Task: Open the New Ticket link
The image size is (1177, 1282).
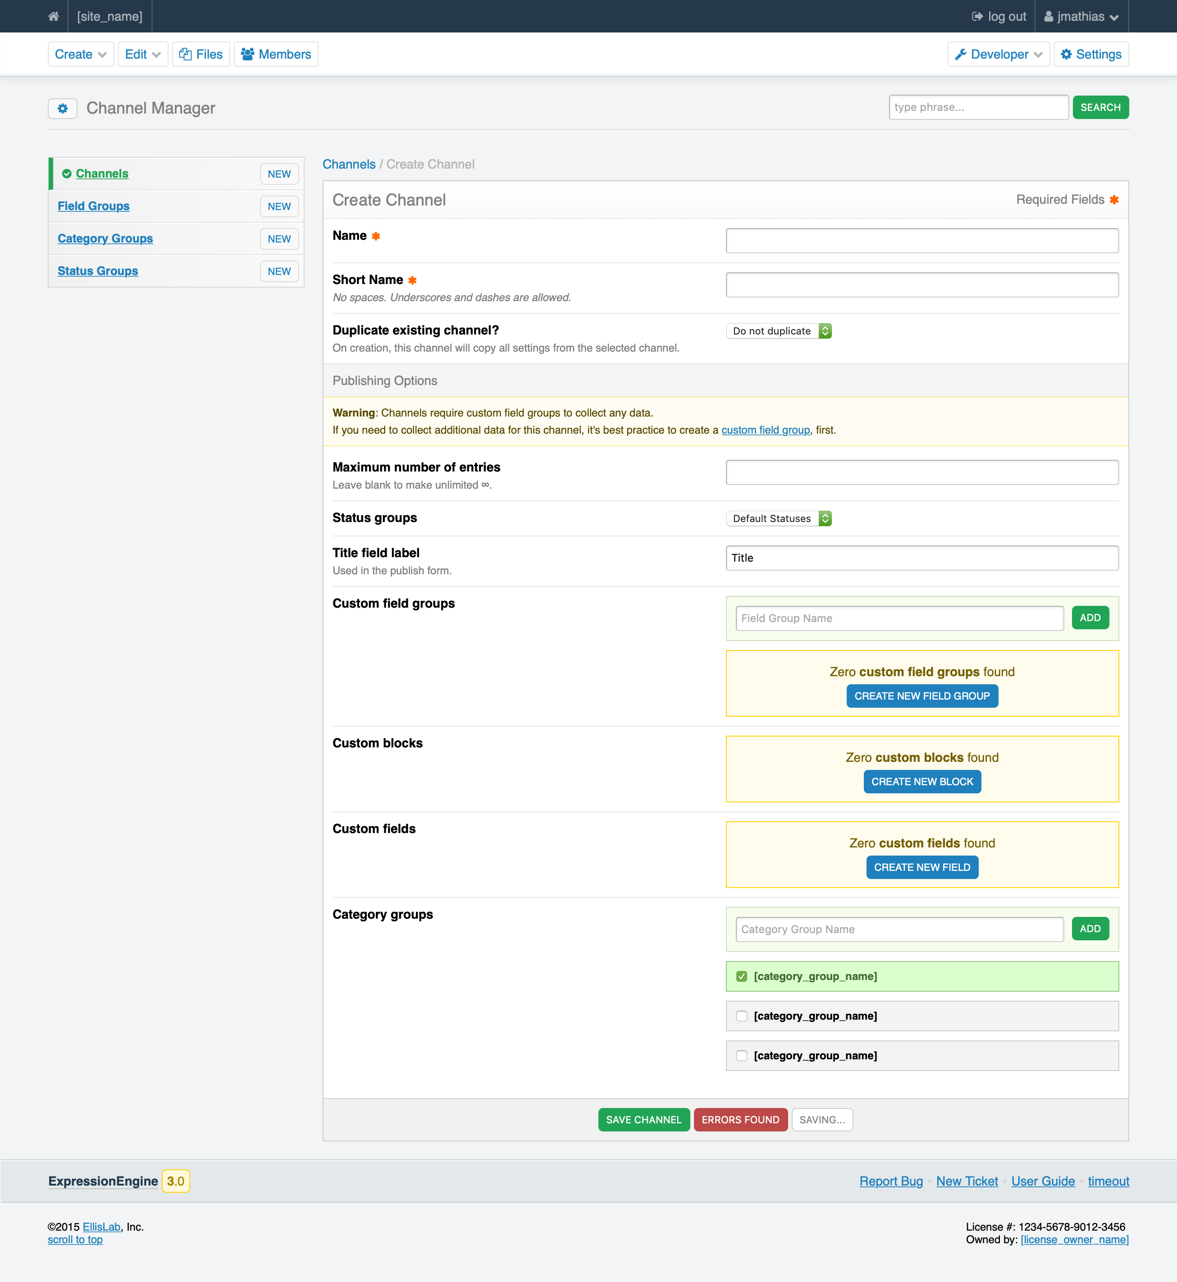Action: tap(967, 1181)
